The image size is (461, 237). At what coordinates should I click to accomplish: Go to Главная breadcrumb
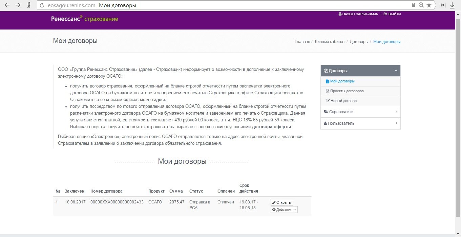pyautogui.click(x=302, y=42)
